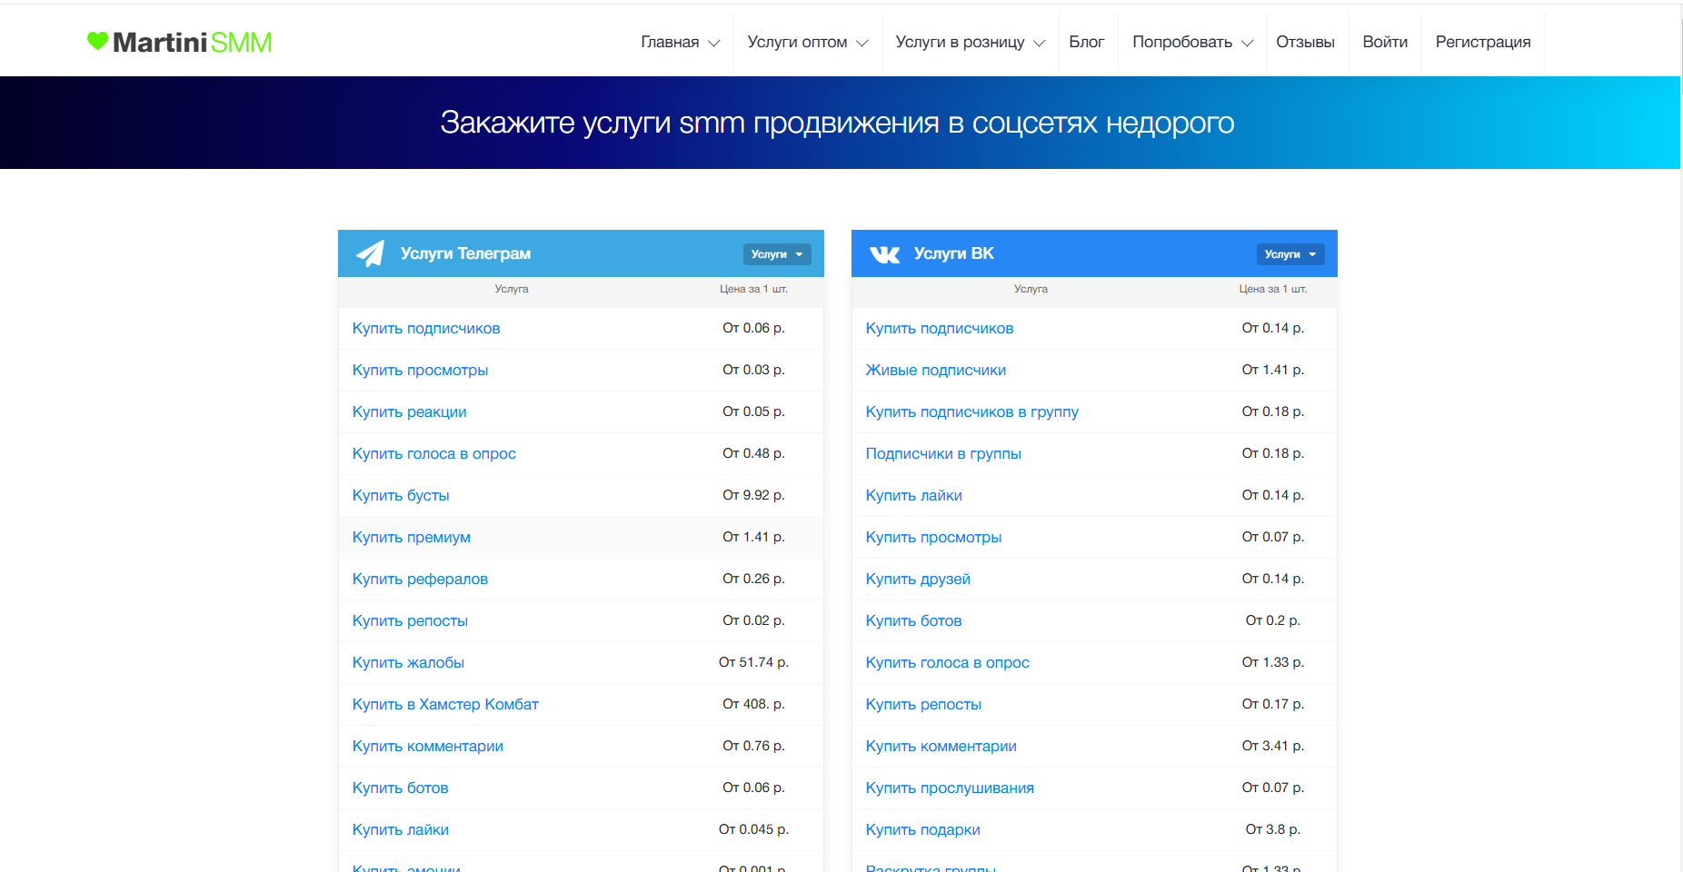
Task: Open Купить в Хамстер Комбат link
Action: [x=445, y=704]
